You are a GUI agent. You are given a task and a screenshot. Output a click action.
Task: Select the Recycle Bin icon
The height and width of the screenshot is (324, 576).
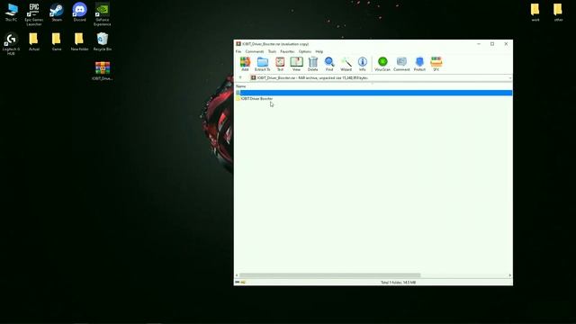point(102,41)
